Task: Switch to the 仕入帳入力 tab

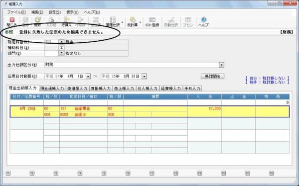Action: [148, 89]
